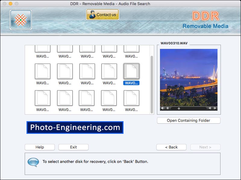Screen dimensions: 241x180
Task: Mute audio with the speaker icon
Action: pos(163,108)
